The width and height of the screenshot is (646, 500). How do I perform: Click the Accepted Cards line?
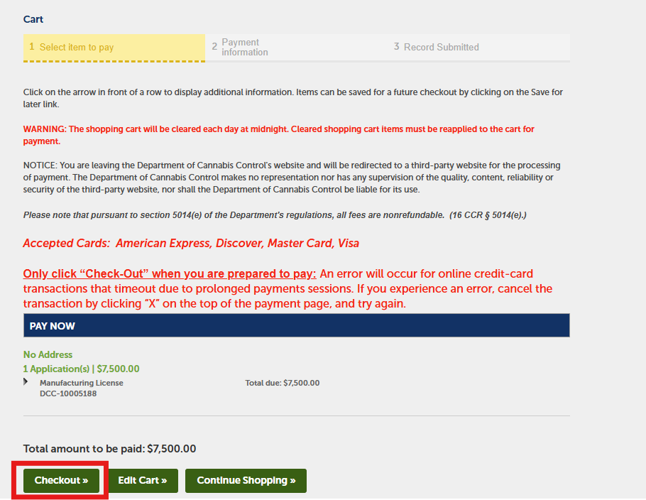191,243
